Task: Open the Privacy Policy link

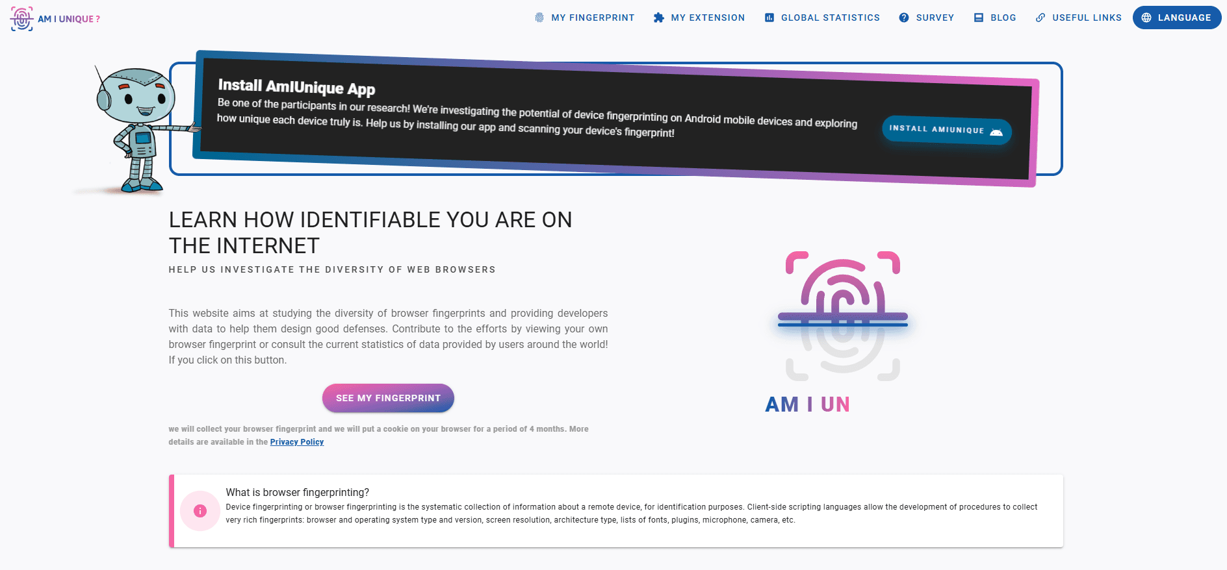Action: click(x=297, y=442)
